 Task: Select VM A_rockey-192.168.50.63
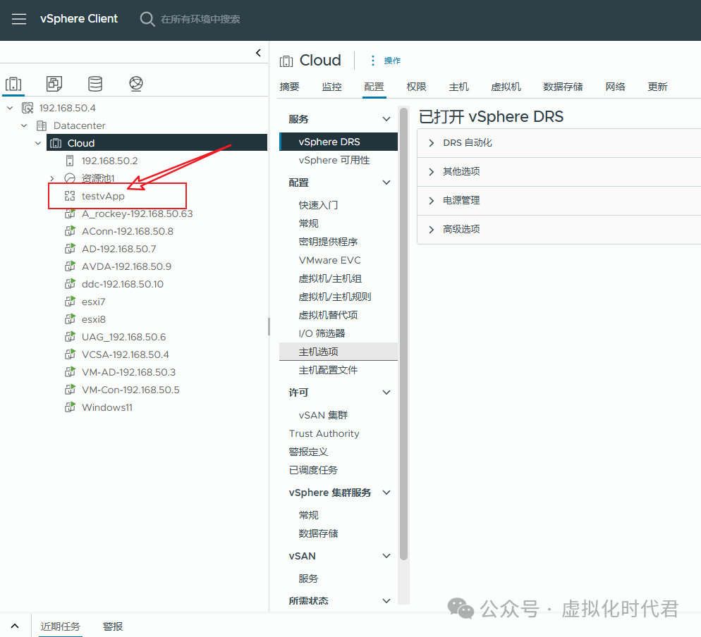pyautogui.click(x=137, y=214)
